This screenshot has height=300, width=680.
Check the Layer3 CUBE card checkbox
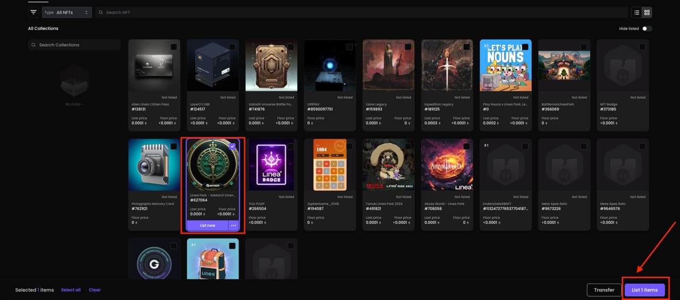click(232, 47)
